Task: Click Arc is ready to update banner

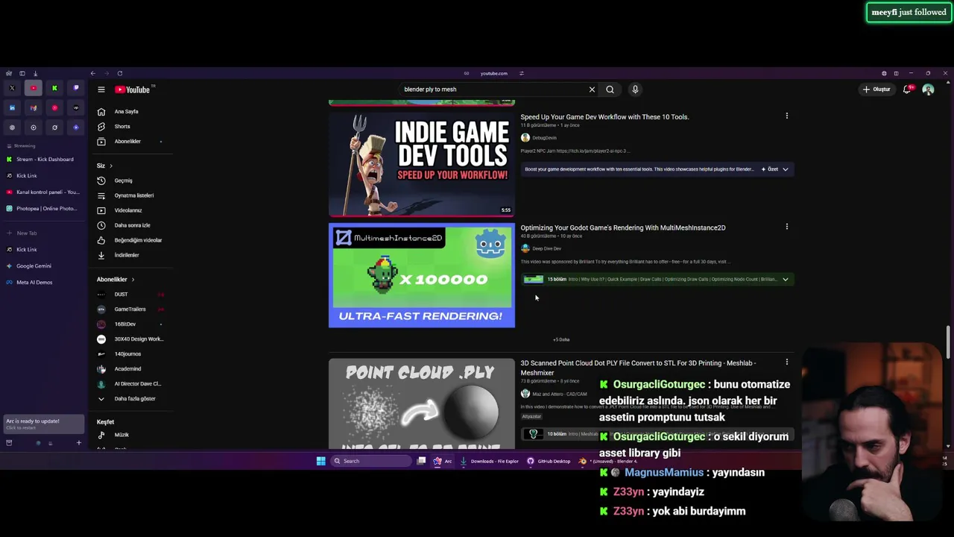Action: 43,424
